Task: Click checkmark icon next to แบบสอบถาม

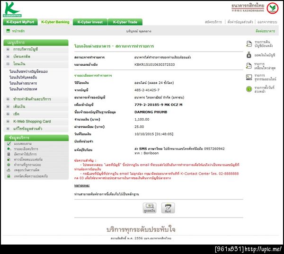Action: pyautogui.click(x=9, y=144)
